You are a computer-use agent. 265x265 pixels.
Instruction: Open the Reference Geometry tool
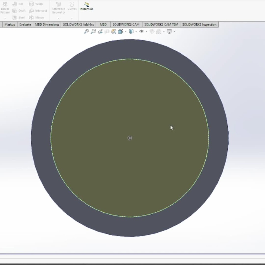coord(58,8)
